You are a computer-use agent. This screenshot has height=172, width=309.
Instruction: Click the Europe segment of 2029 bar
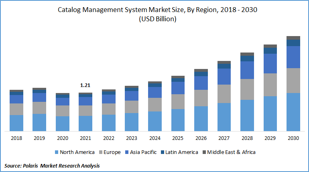270,85
